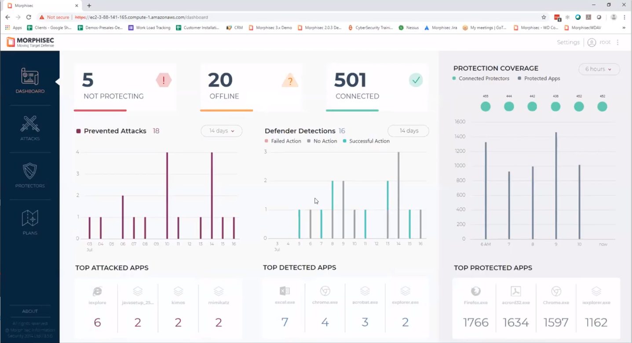Toggle Failed Action legend entry
Image resolution: width=632 pixels, height=343 pixels.
(x=283, y=141)
